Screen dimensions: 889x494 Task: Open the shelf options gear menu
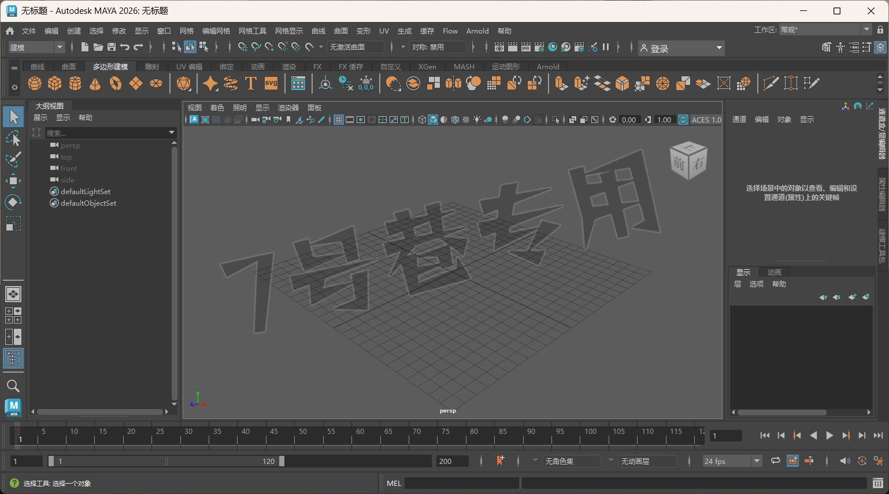point(14,87)
